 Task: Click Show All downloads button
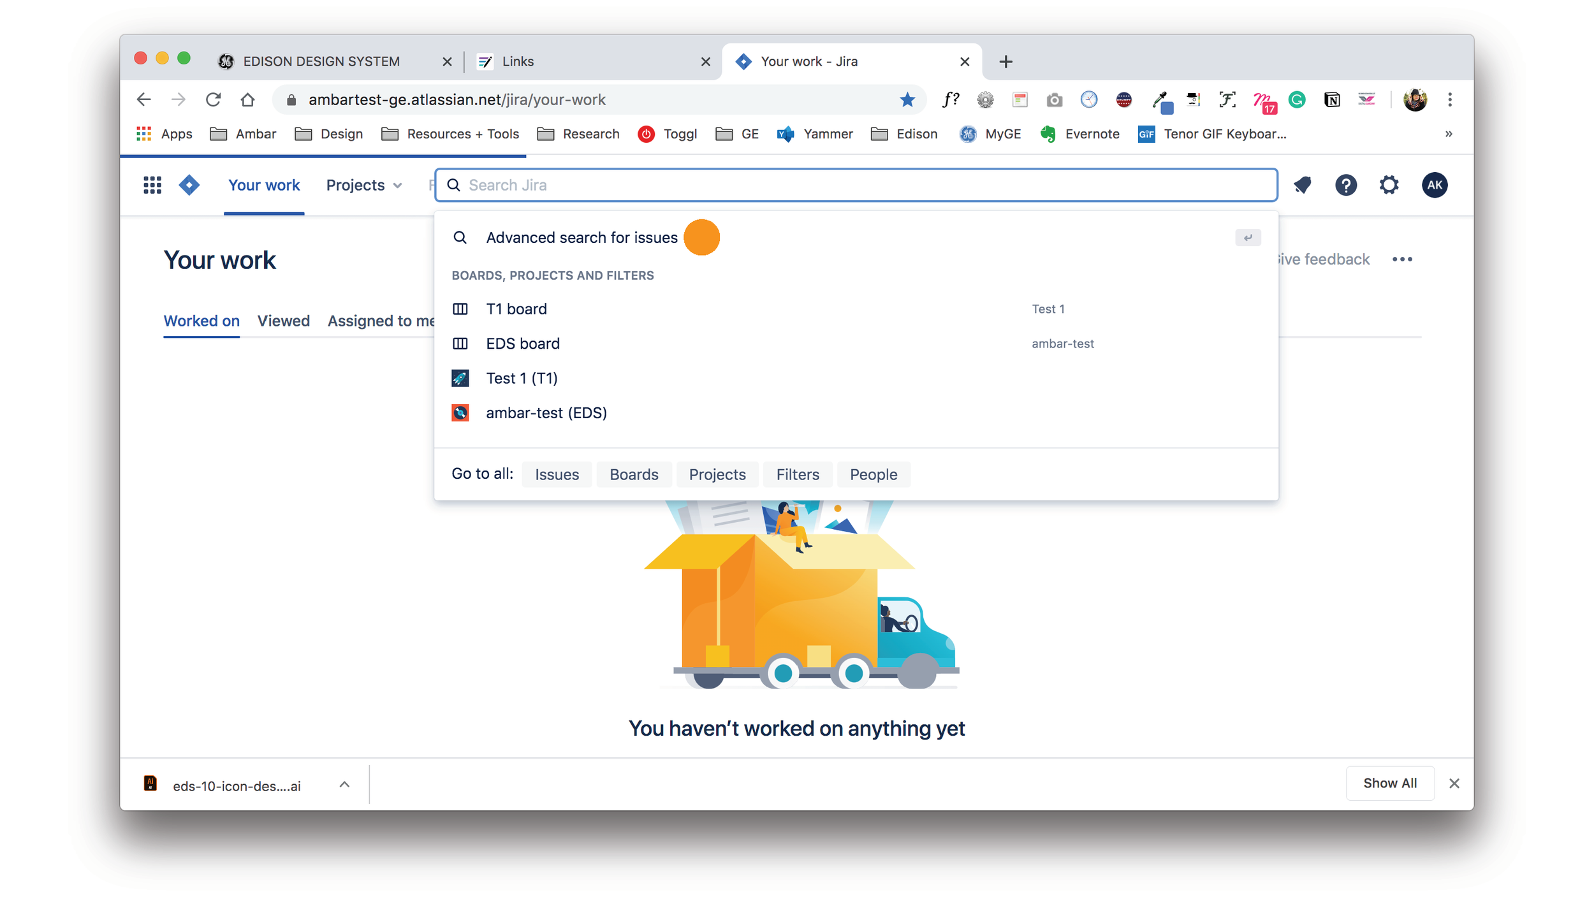click(x=1389, y=783)
